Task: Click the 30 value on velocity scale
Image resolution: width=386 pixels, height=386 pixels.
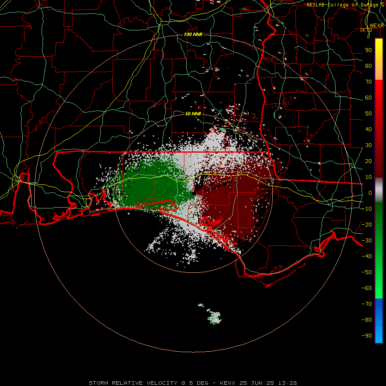Action: 368,145
